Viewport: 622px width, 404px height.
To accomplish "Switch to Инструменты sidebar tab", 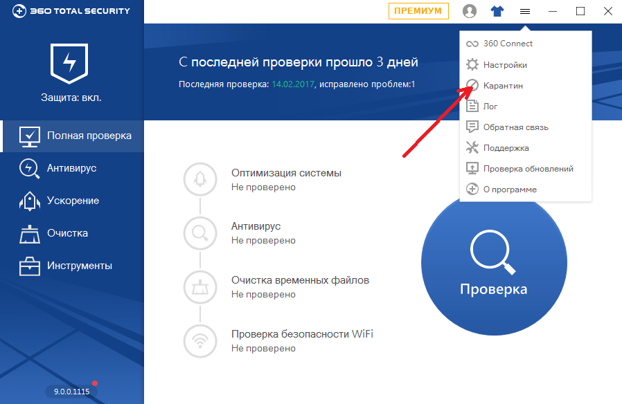I will (x=72, y=266).
